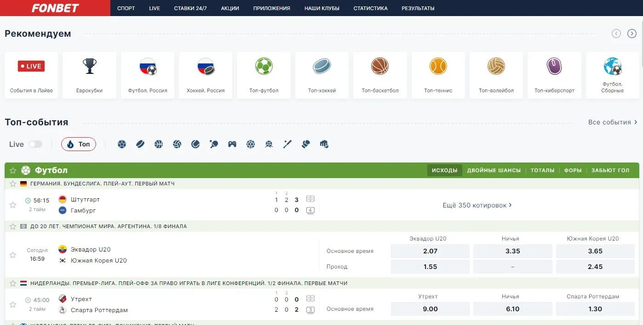Open the 'События в Лайве' live card
Image resolution: width=643 pixels, height=325 pixels.
[x=31, y=75]
